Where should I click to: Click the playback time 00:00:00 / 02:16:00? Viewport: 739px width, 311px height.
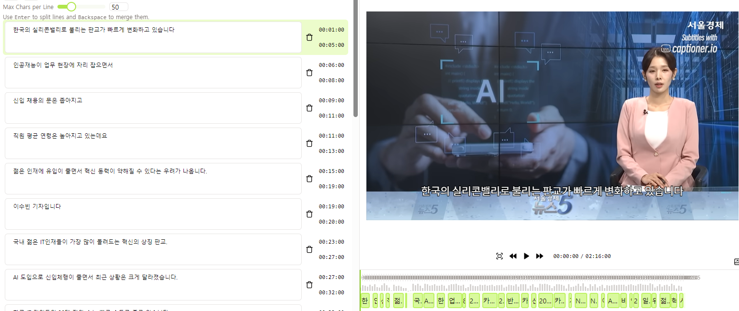582,256
